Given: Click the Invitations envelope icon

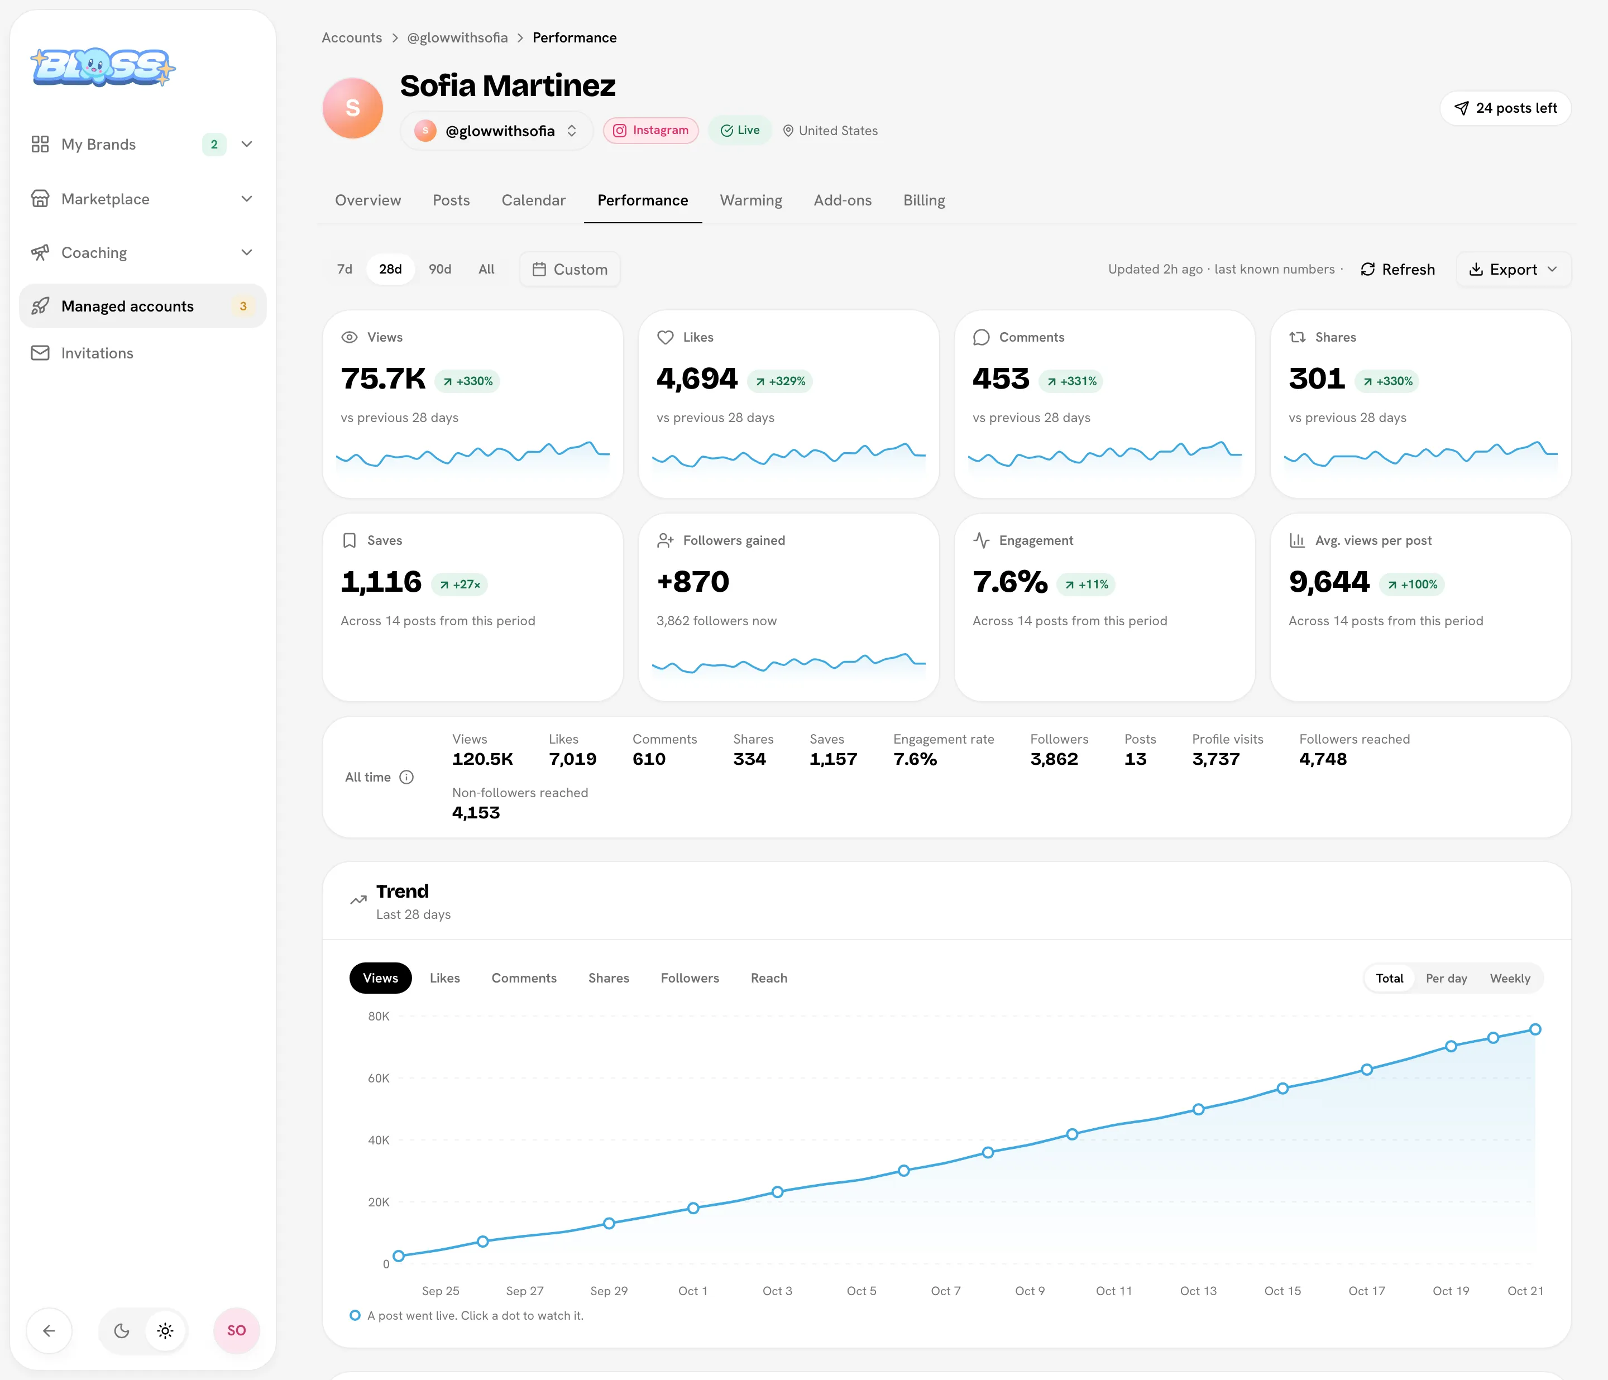Looking at the screenshot, I should [x=40, y=353].
